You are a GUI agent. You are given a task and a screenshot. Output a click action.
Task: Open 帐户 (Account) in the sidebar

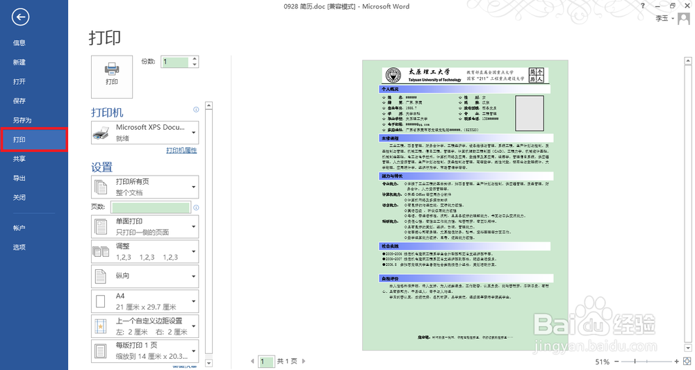[x=19, y=228]
